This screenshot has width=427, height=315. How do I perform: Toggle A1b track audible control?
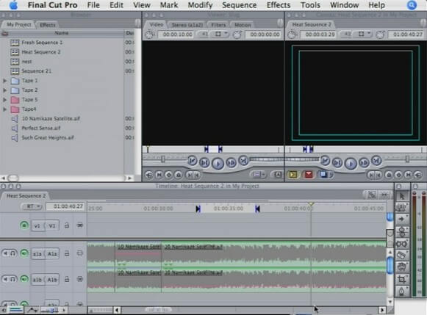pyautogui.click(x=24, y=279)
